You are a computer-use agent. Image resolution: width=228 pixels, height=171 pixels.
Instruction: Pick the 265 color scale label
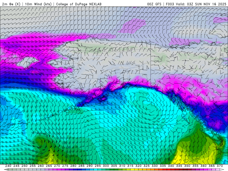point(49,166)
